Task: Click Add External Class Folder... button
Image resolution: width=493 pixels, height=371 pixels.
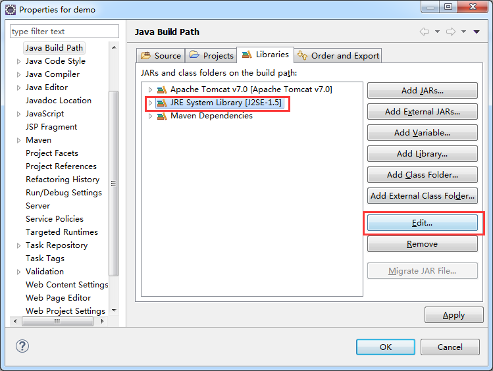Action: click(423, 196)
